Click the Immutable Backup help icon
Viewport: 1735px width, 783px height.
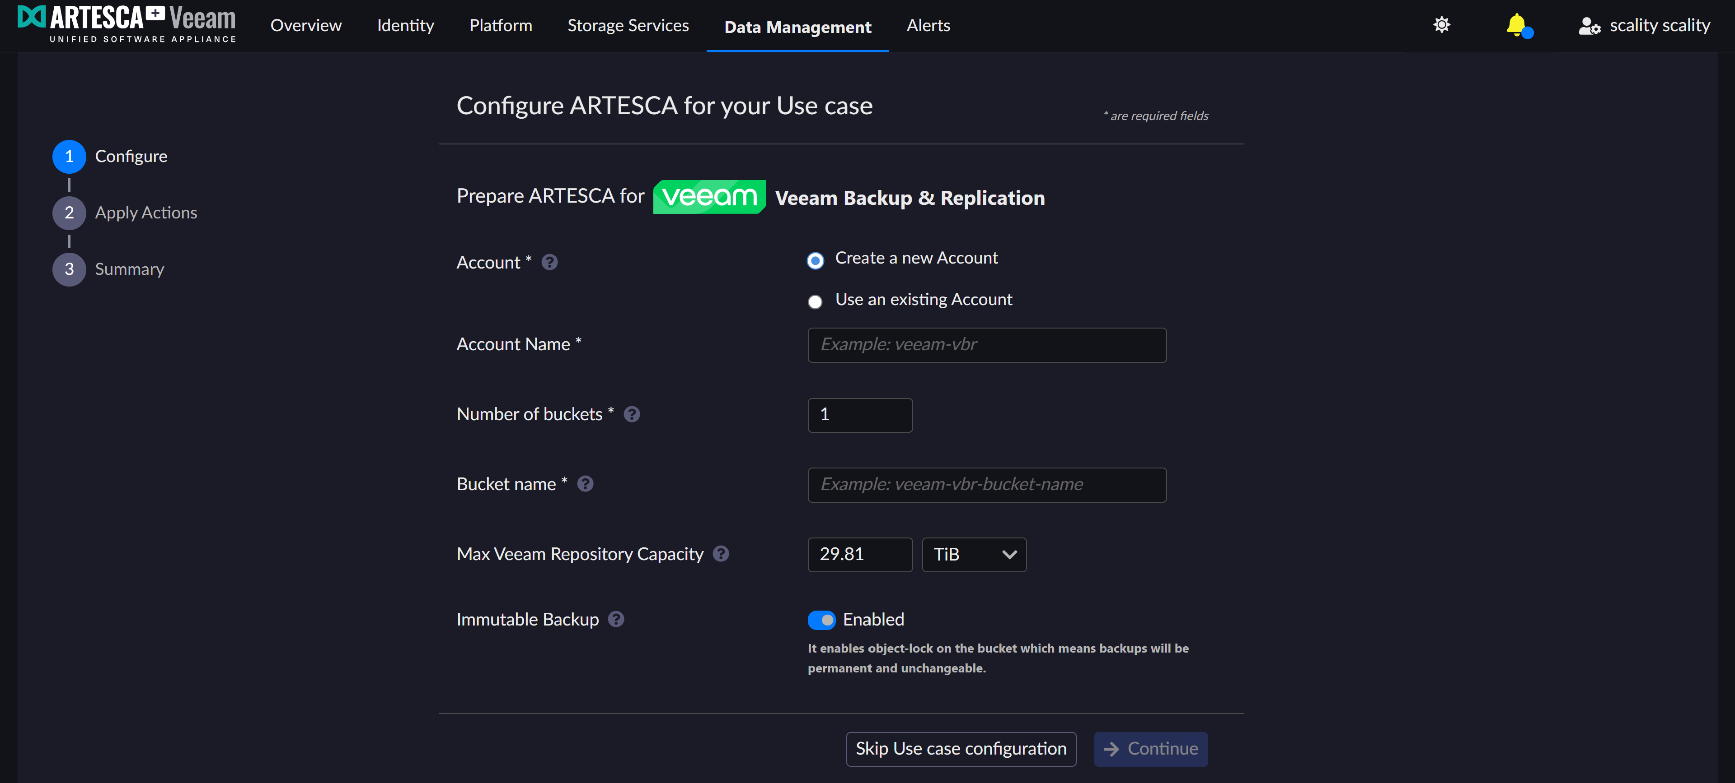(x=615, y=619)
